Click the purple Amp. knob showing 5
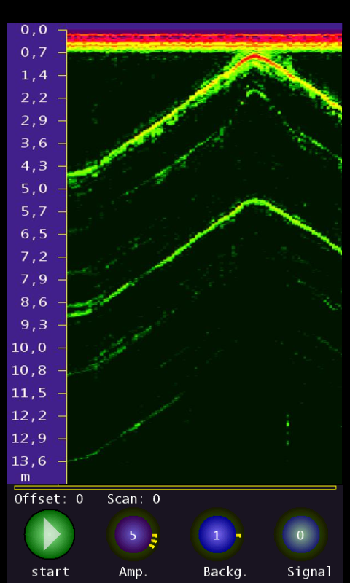This screenshot has width=350, height=583. click(133, 535)
